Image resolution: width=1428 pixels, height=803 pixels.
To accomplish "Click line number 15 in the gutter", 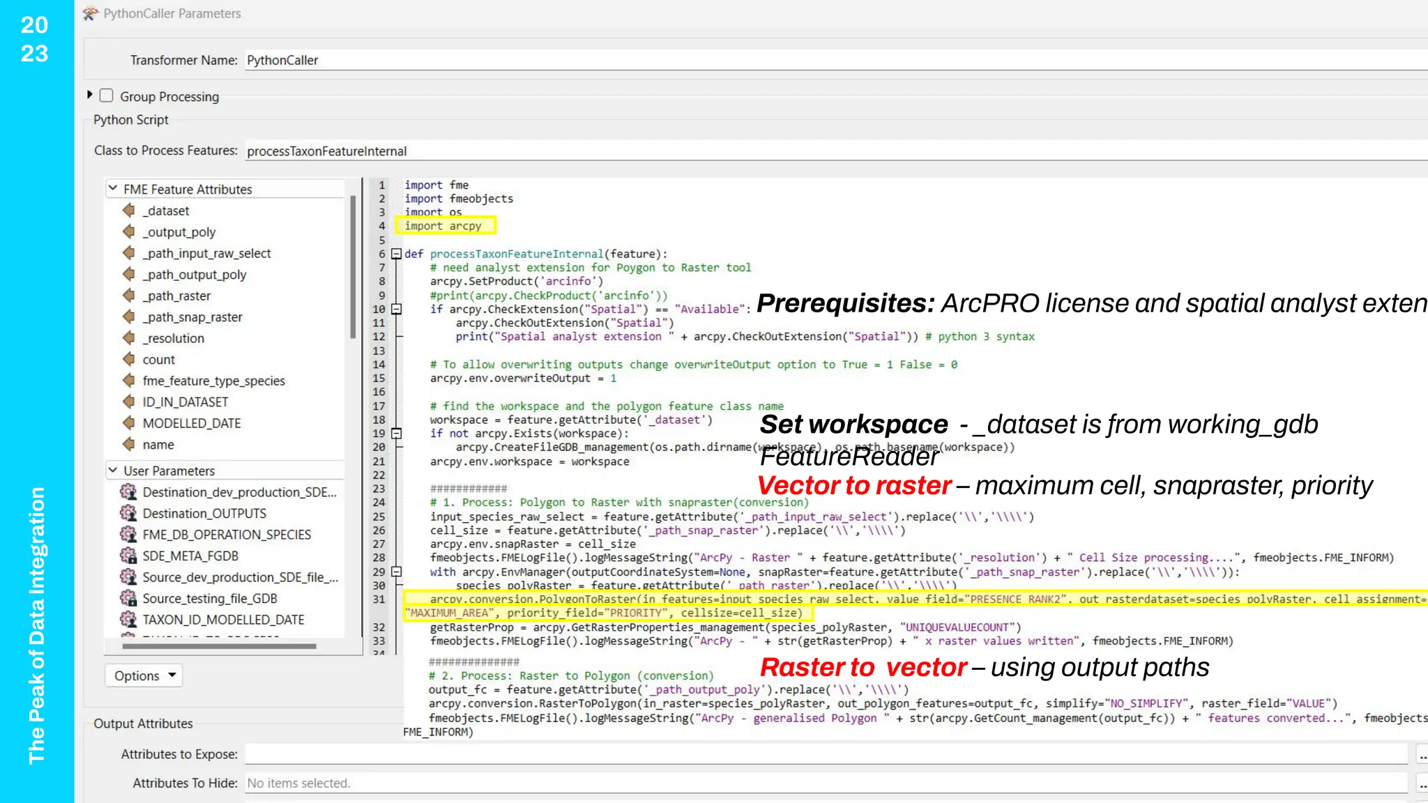I will pos(379,378).
